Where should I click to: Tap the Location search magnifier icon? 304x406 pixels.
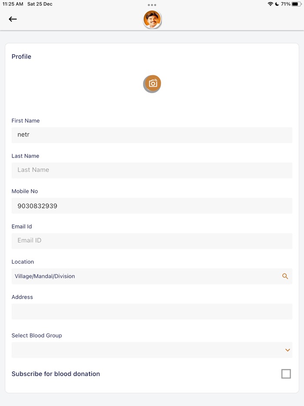coord(285,276)
